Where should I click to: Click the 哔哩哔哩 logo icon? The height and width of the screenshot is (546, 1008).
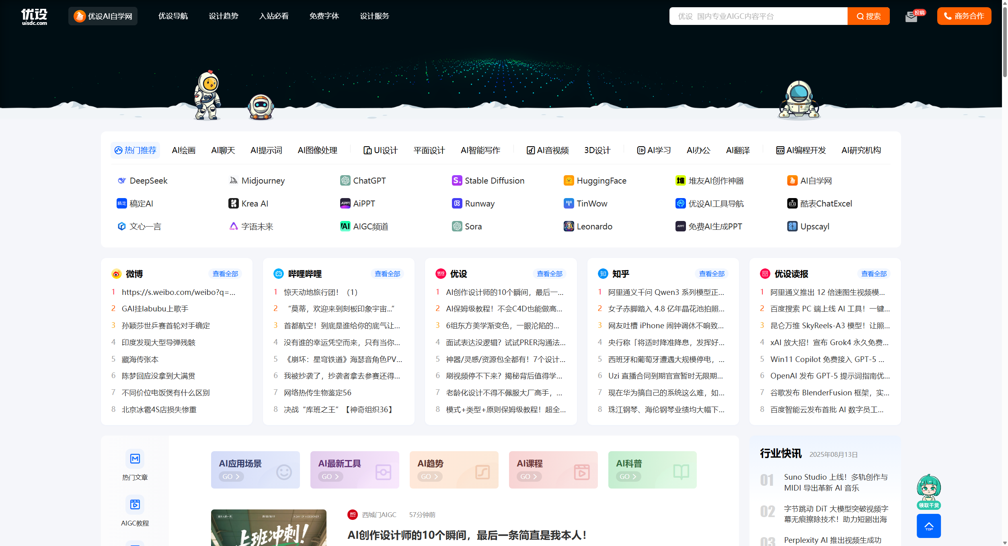tap(278, 274)
